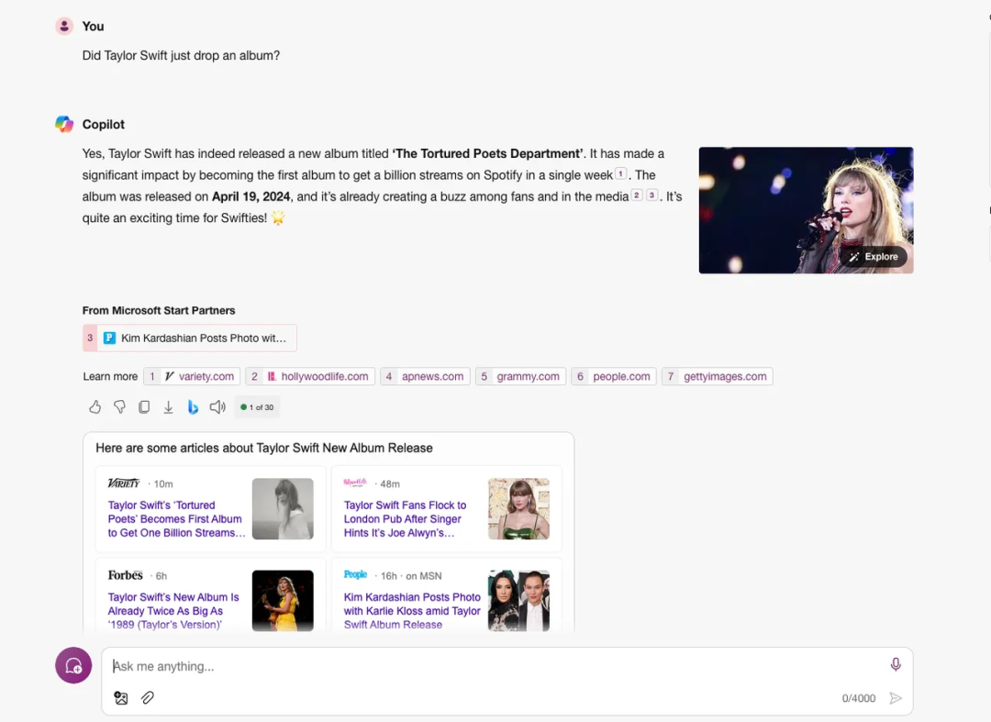Click citation 3 superscript in the response
This screenshot has height=722, width=991.
(x=651, y=195)
